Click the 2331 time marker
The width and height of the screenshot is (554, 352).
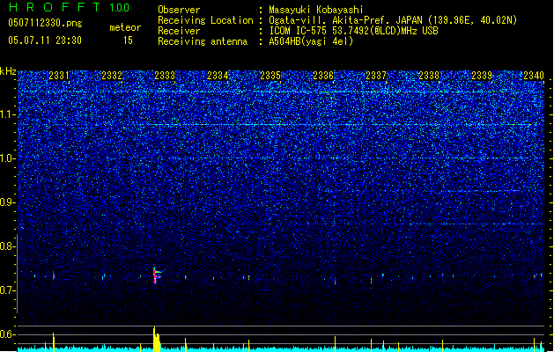coord(59,76)
